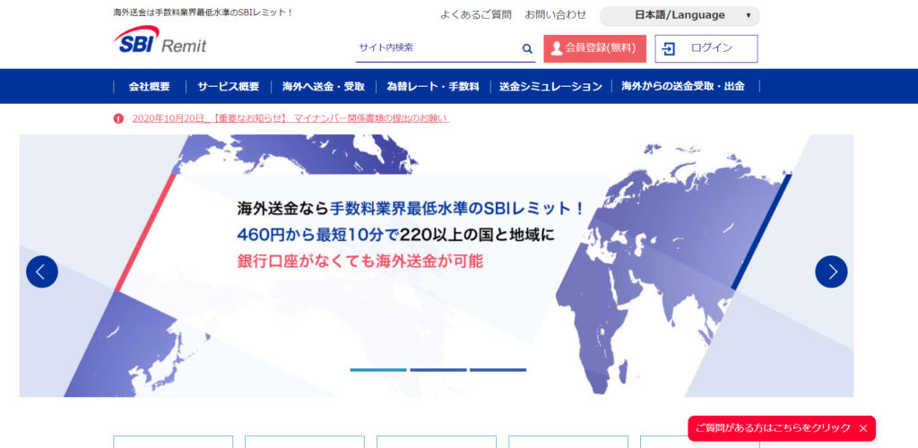Open the SBI Remit logo homepage
918x448 pixels.
click(x=160, y=40)
